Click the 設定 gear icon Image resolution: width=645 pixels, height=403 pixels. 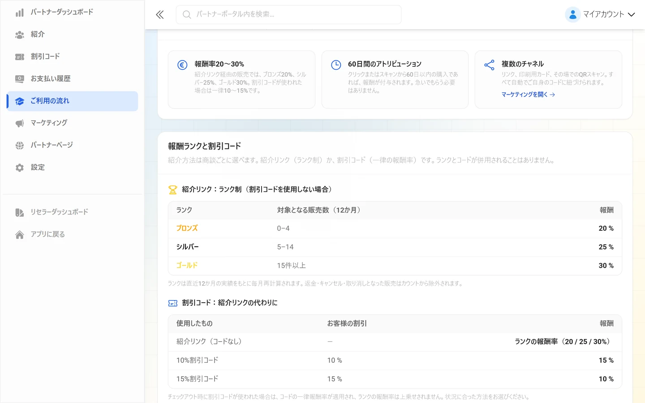tap(19, 167)
